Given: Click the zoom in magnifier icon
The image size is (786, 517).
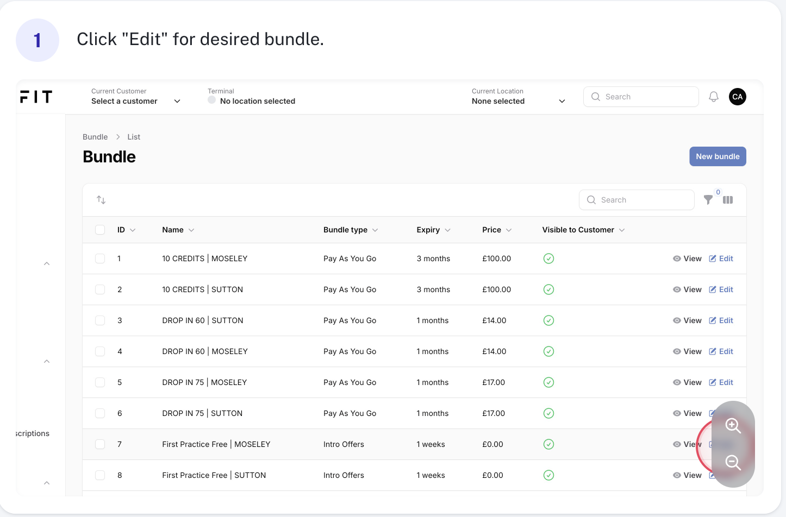Looking at the screenshot, I should pos(733,426).
